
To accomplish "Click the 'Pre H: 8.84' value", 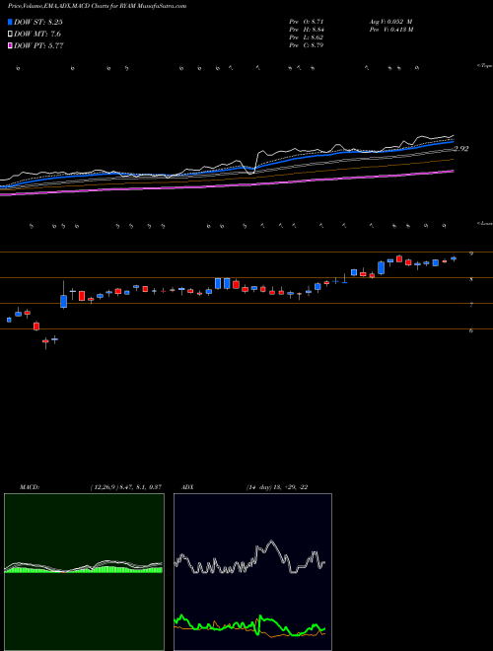I will 307,30.
